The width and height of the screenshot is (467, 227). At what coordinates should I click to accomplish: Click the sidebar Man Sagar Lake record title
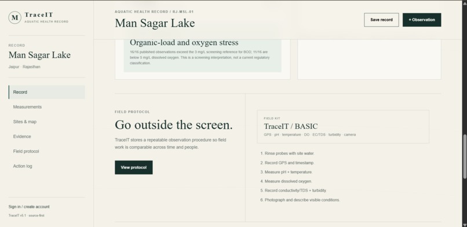pos(39,55)
